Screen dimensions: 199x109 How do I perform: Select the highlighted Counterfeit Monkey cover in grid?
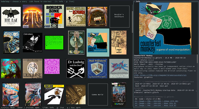(x=98, y=42)
